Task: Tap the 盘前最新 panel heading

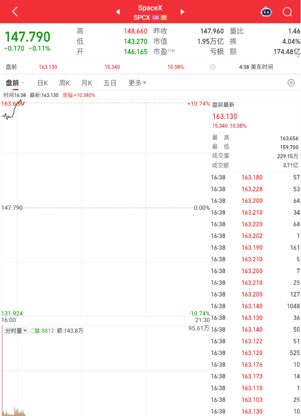Action: pyautogui.click(x=223, y=105)
